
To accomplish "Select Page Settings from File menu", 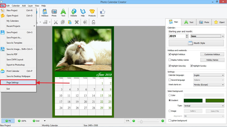I will [18, 82].
